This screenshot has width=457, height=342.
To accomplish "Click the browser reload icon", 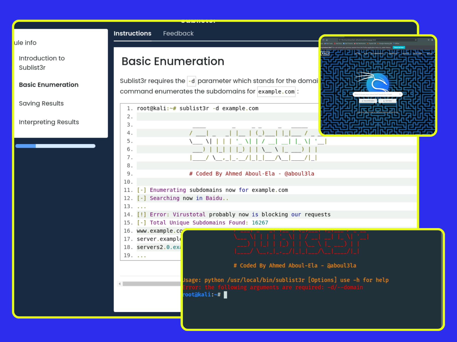I will coord(323,40).
